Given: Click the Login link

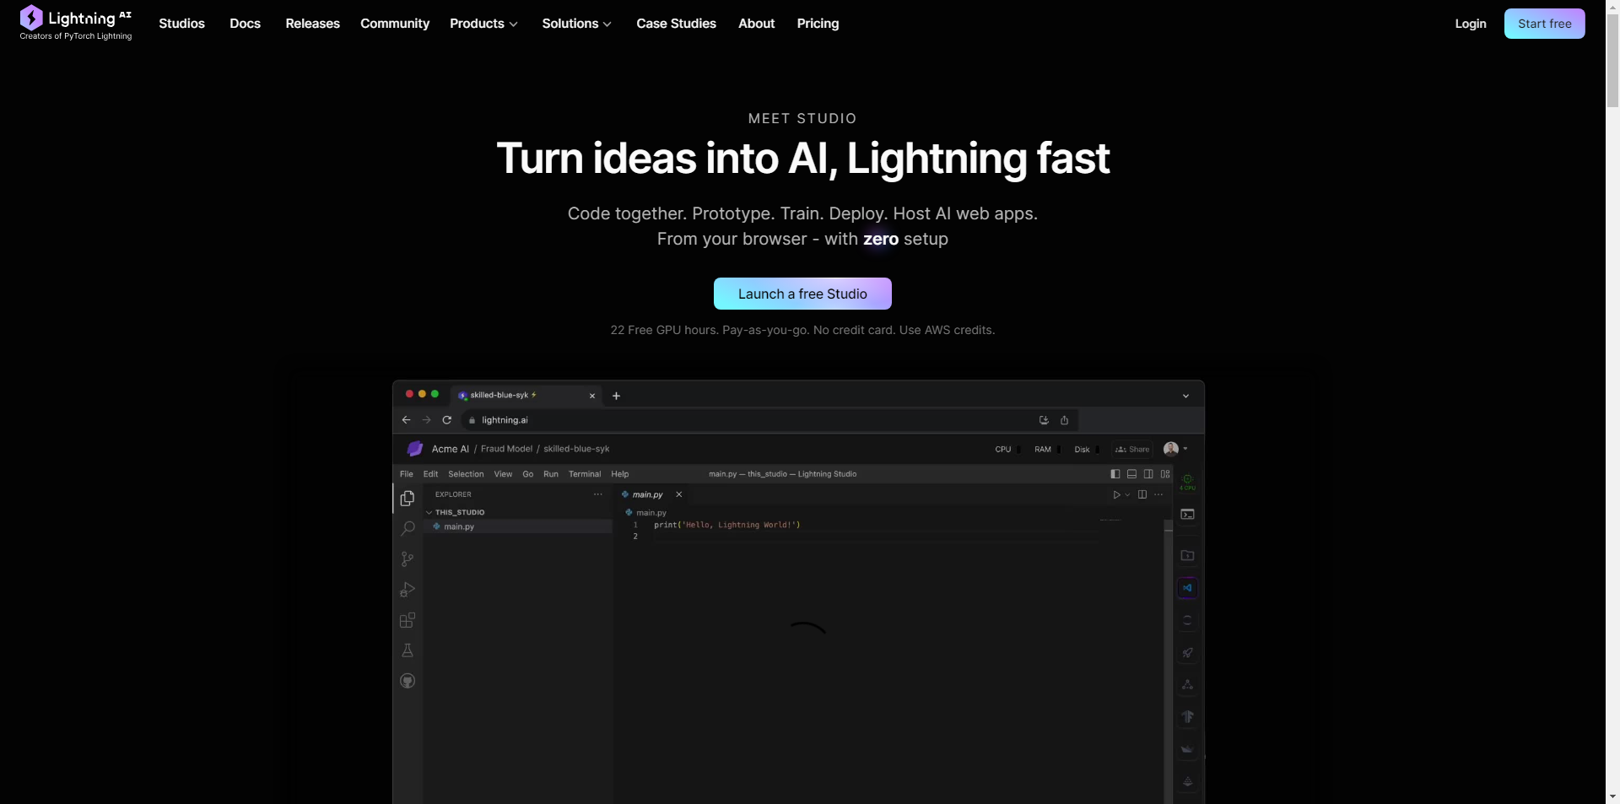Looking at the screenshot, I should (x=1470, y=24).
